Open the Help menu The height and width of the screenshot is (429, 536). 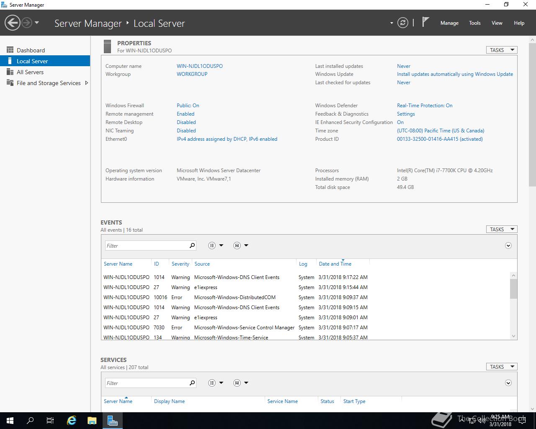pos(519,23)
